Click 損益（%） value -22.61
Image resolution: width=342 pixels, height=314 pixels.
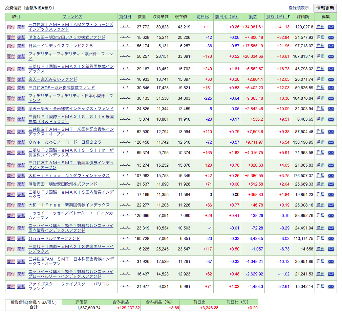point(283,287)
